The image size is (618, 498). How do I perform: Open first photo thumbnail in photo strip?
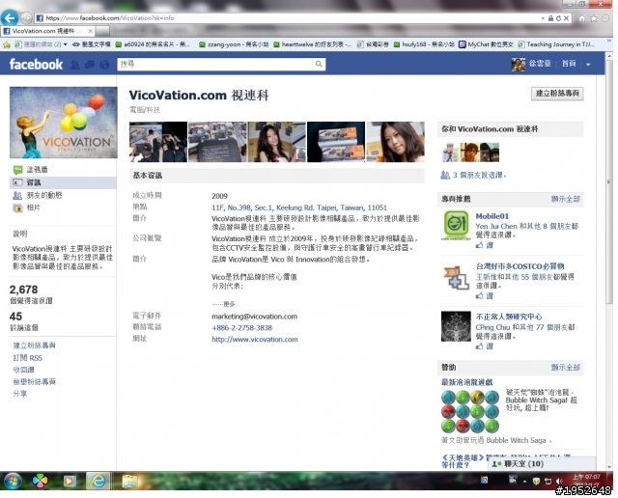click(x=158, y=142)
